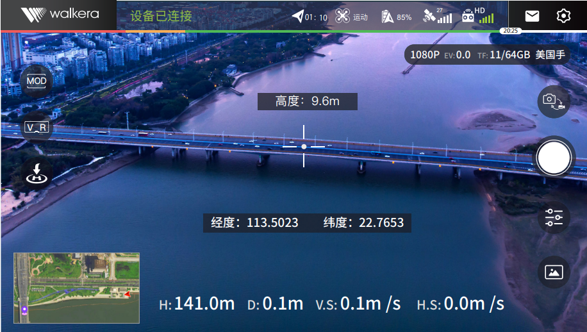Open the photo gallery icon
The image size is (587, 332).
pos(554,272)
